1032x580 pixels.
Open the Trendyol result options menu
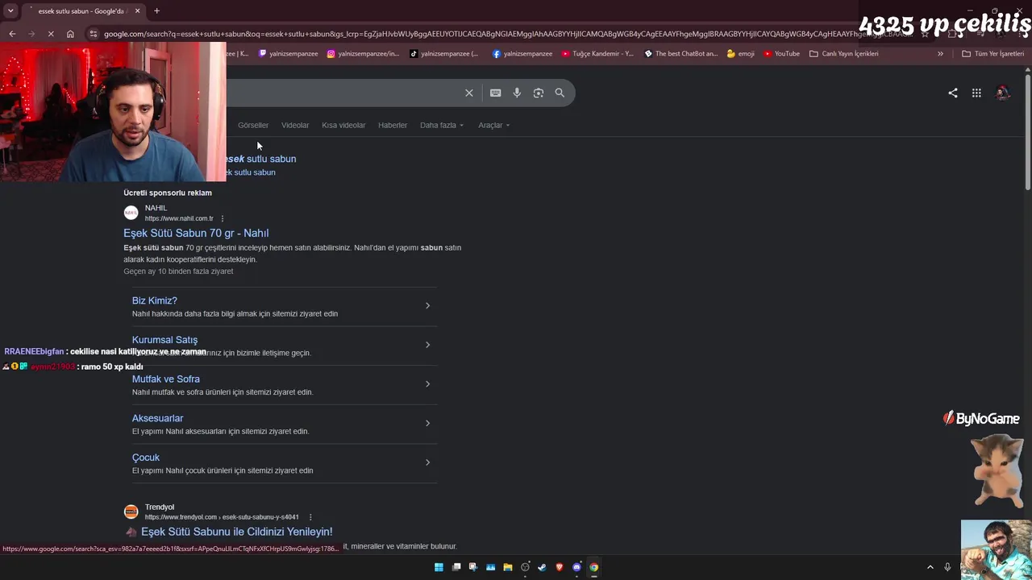[x=310, y=517]
